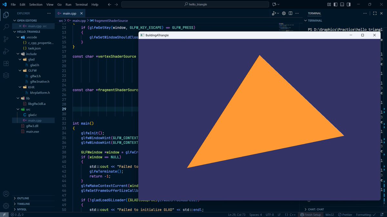Close the main.cpp editor tab

click(81, 13)
